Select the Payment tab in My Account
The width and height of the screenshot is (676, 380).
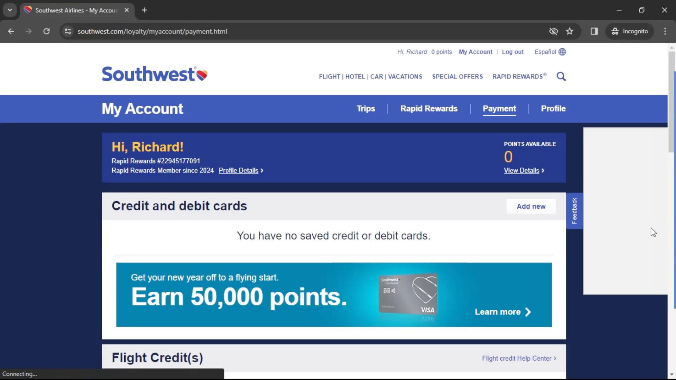click(x=500, y=109)
